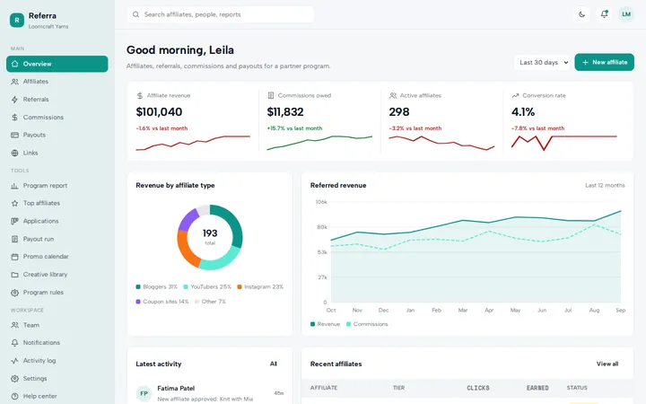The height and width of the screenshot is (404, 646).
Task: Click the Referra logo icon
Action: click(x=17, y=20)
